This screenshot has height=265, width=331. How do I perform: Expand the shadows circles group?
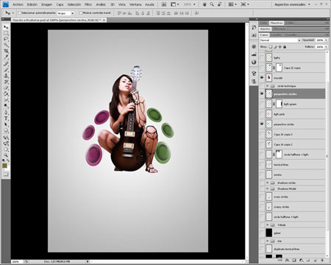(x=268, y=183)
